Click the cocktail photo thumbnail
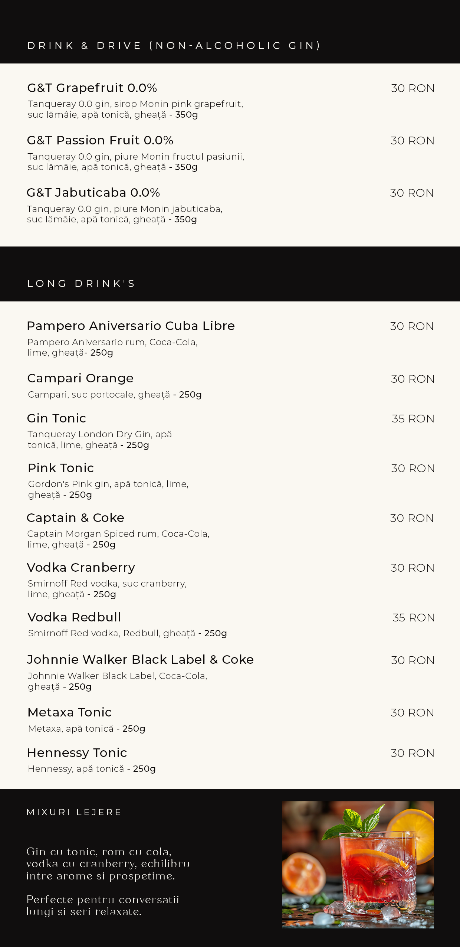The width and height of the screenshot is (460, 947). [358, 864]
